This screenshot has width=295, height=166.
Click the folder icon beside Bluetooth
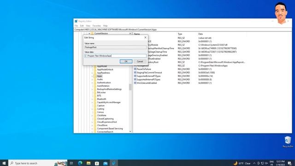95,99
